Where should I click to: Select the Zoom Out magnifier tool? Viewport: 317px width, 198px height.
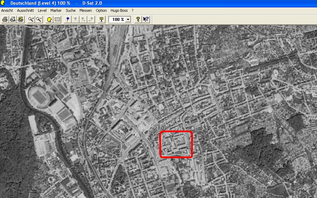[x=39, y=19]
